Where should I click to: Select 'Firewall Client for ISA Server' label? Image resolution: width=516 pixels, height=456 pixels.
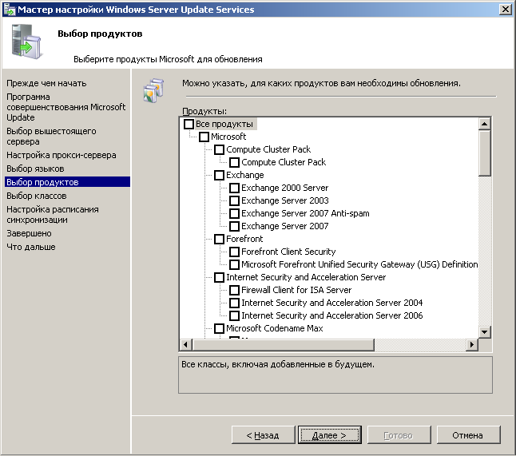point(296,290)
